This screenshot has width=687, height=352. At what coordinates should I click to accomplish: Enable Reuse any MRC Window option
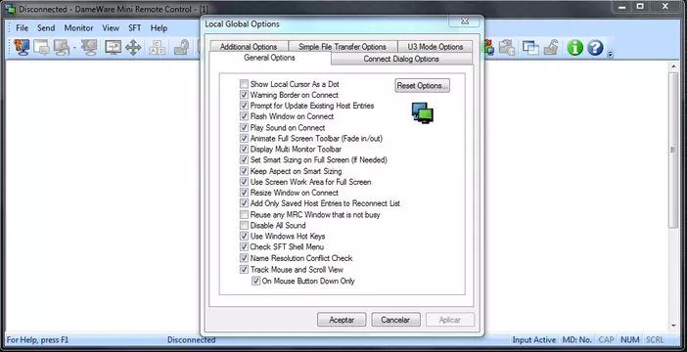pyautogui.click(x=244, y=215)
